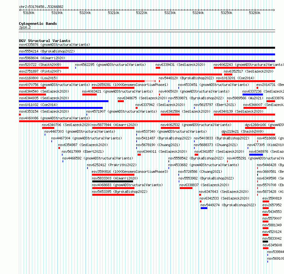Image resolution: width=284 pixels, height=274 pixels.
Task: Click nsv5539871 (ByrskaBishop2022) label
Action: tap(196, 98)
